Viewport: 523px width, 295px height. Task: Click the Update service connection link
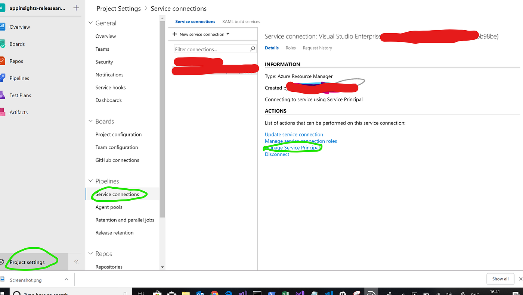click(294, 134)
